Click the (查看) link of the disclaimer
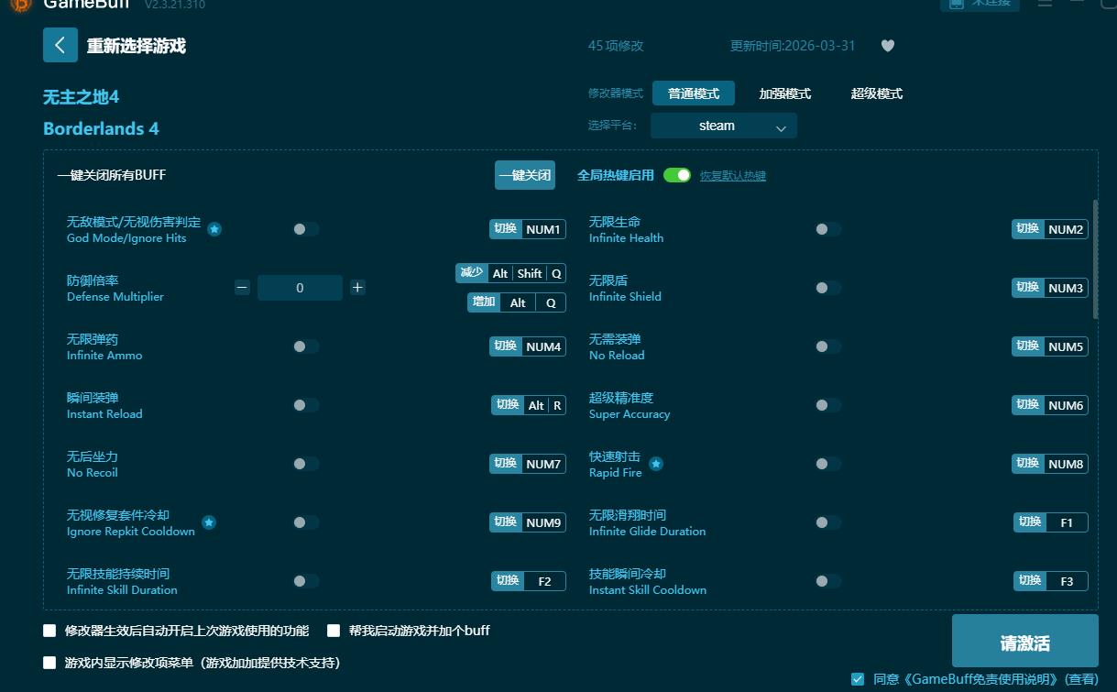Viewport: 1117px width, 692px height. tap(1082, 679)
